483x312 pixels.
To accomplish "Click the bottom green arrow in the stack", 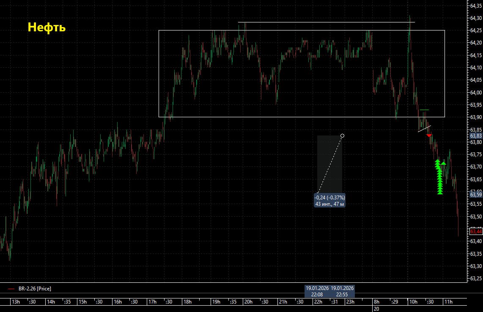I will point(440,192).
